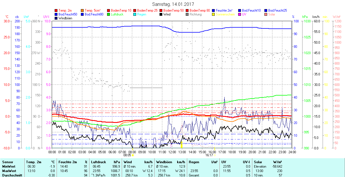The height and width of the screenshot is (177, 345).
Task: Click the green Luftdruck legend square
Action: pyautogui.click(x=109, y=14)
